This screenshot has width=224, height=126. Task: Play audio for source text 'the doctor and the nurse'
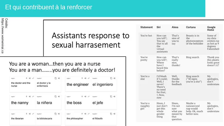30,78
